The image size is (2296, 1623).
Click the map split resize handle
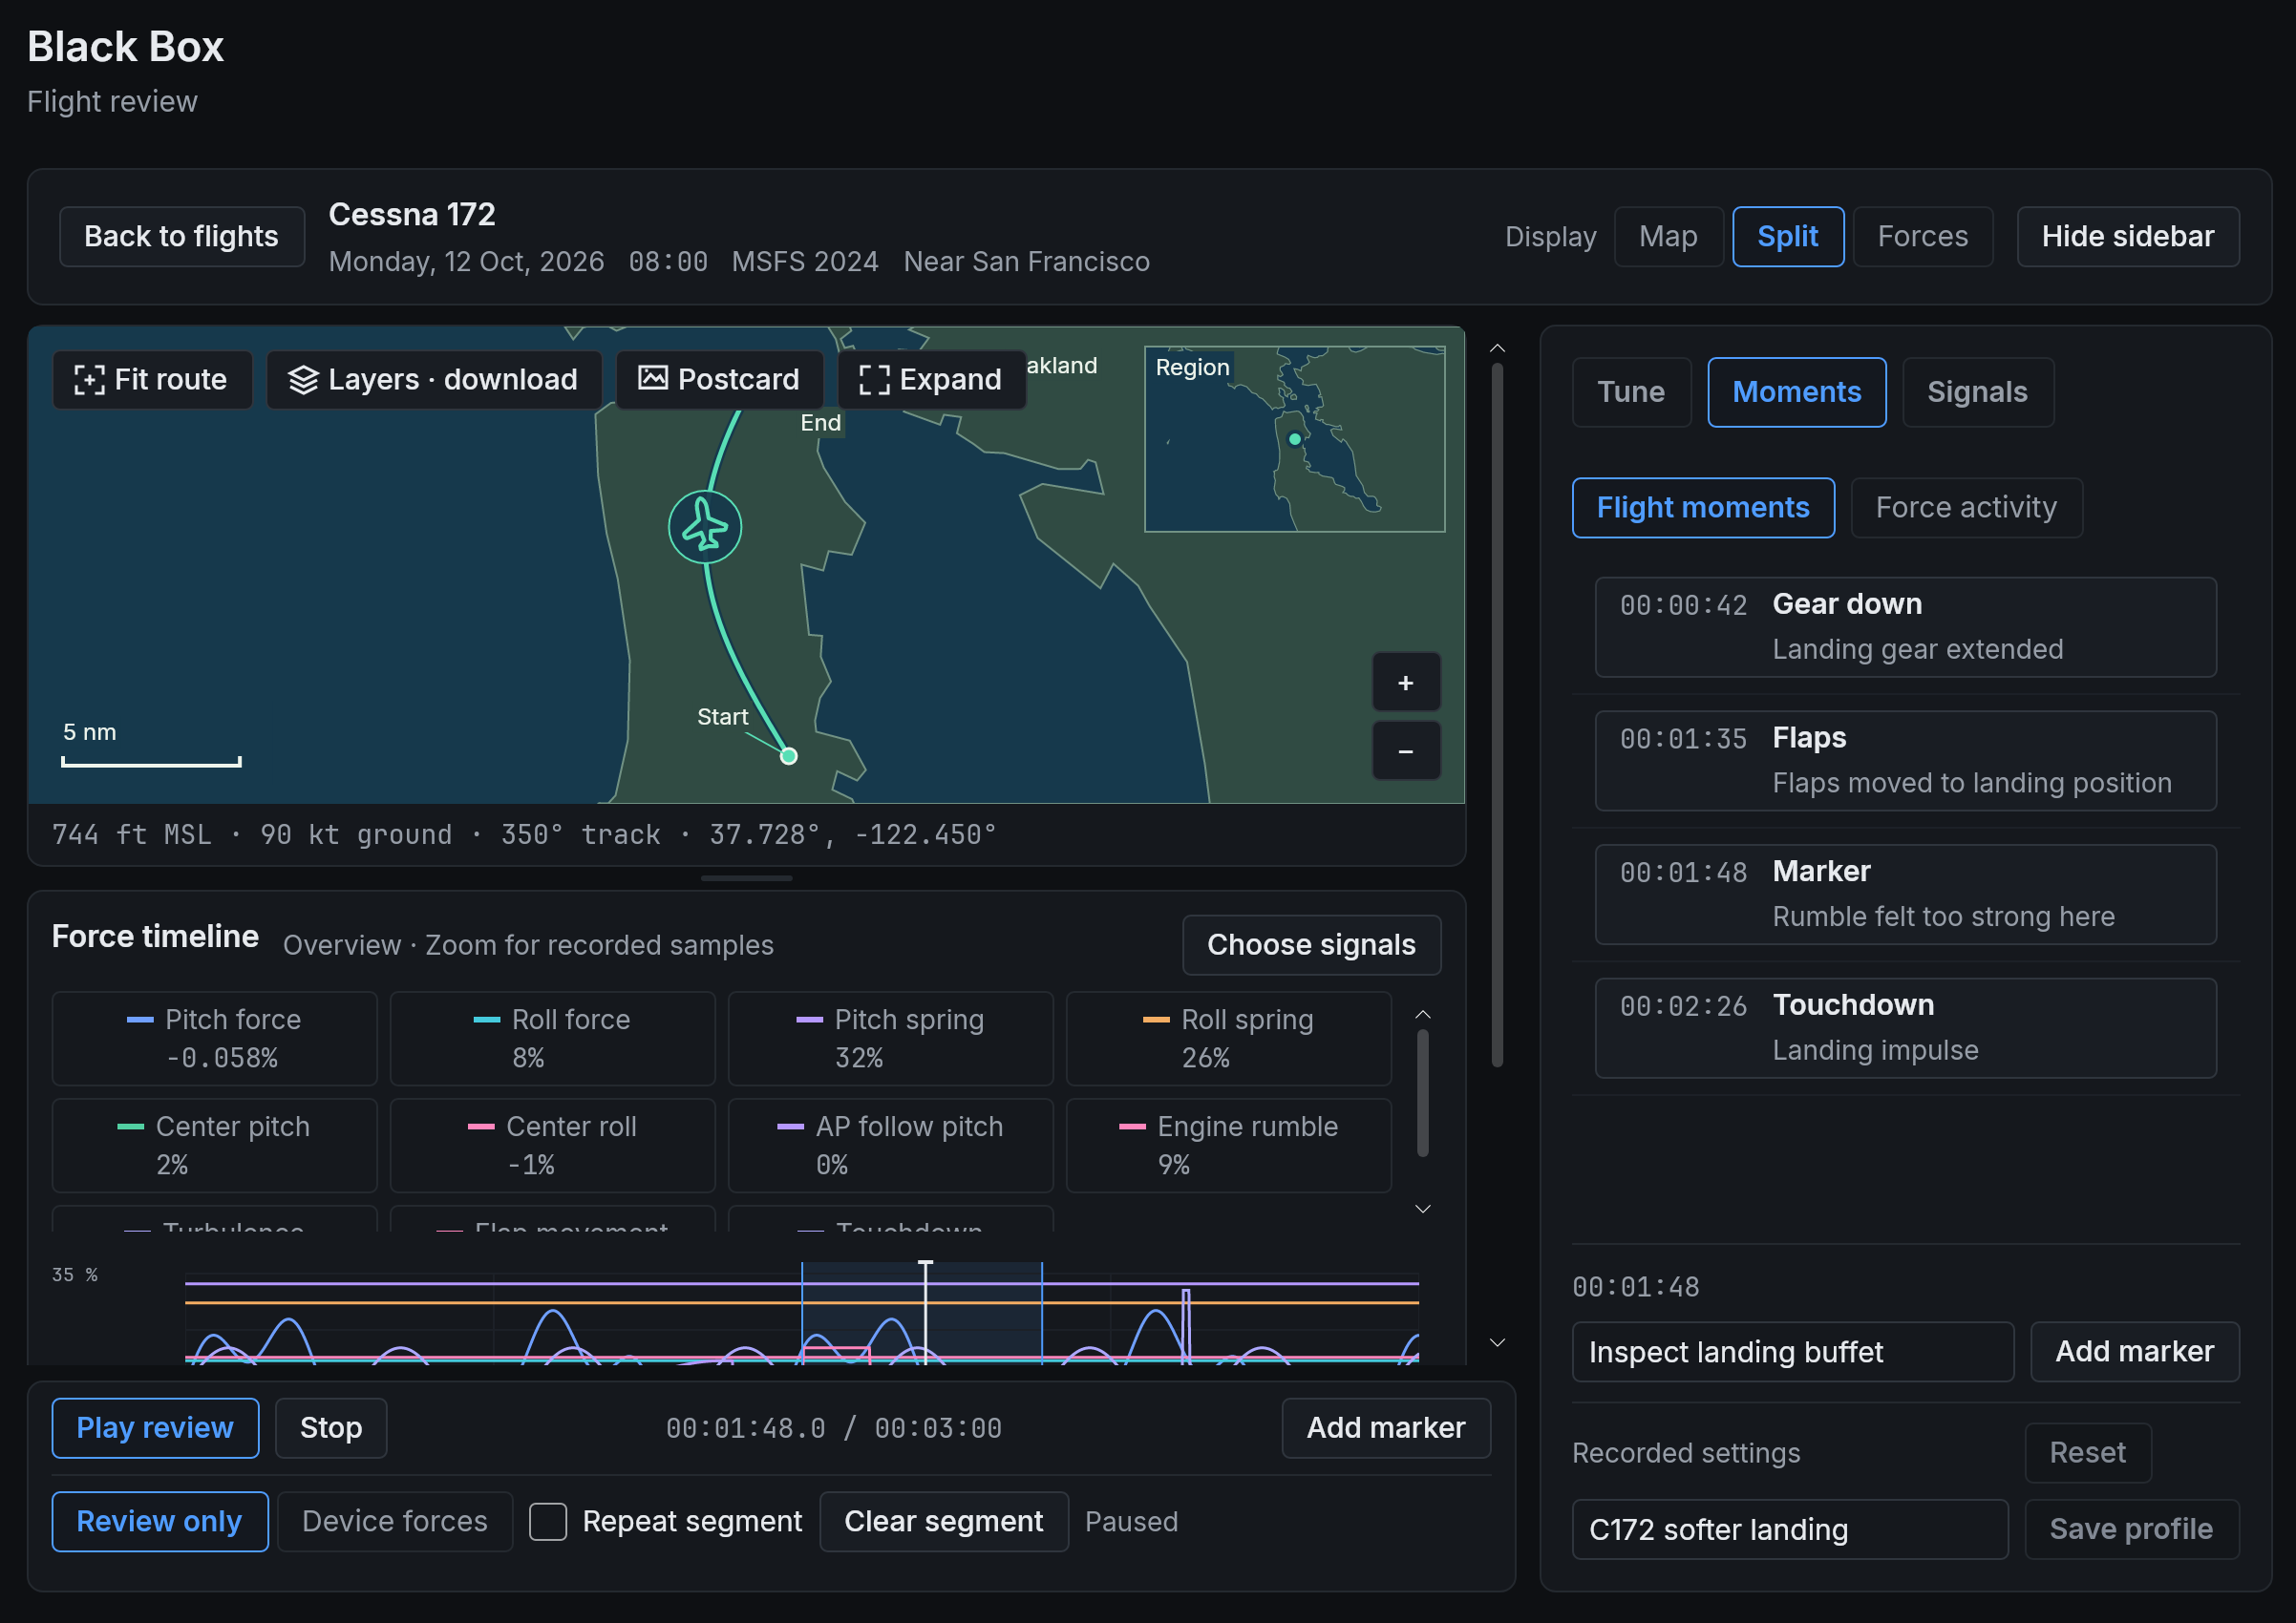pyautogui.click(x=746, y=877)
